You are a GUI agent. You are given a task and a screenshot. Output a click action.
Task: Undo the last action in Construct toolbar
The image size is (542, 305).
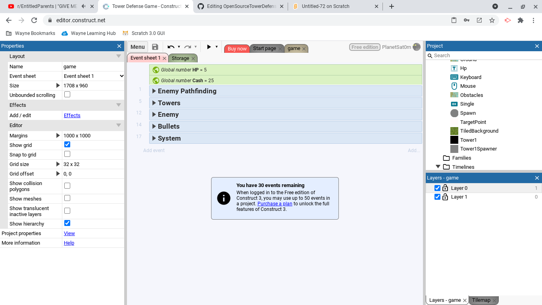171,47
